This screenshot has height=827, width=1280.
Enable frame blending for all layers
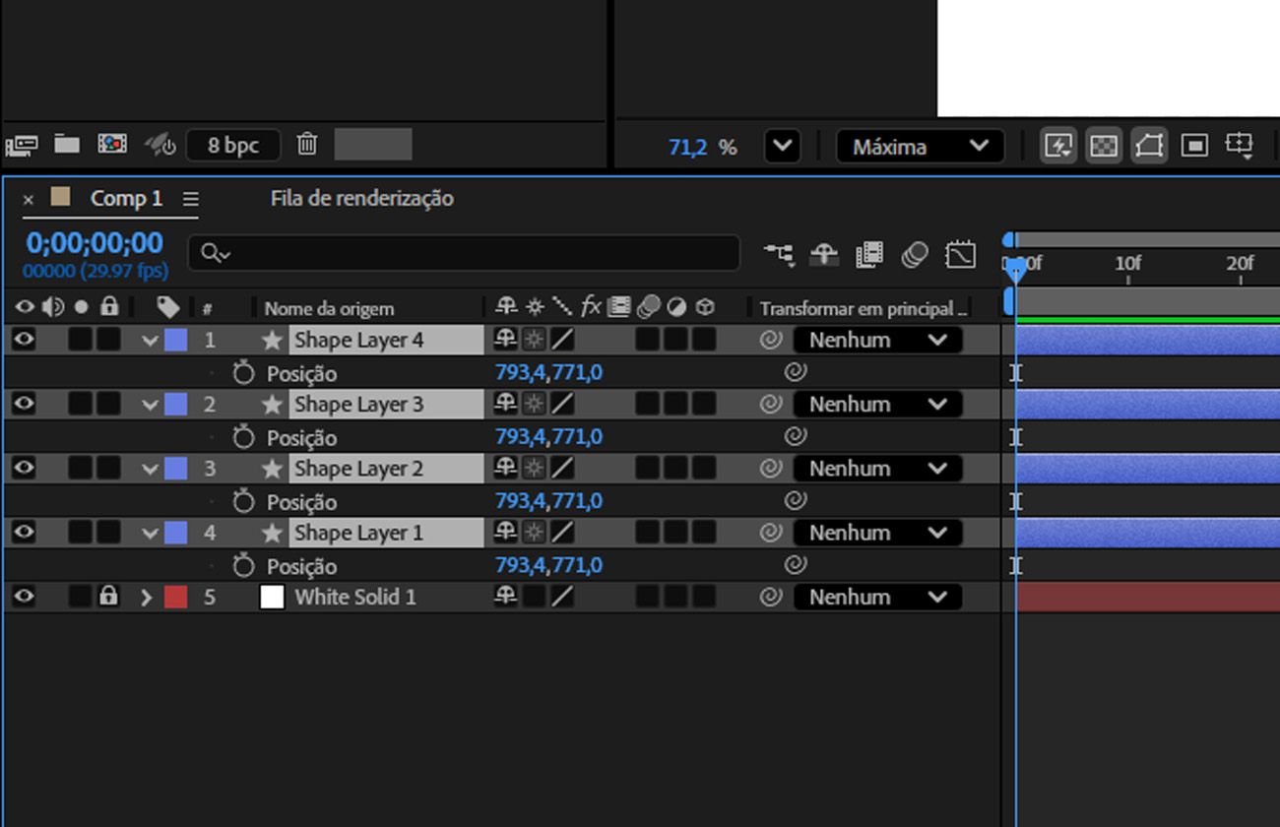tap(869, 255)
